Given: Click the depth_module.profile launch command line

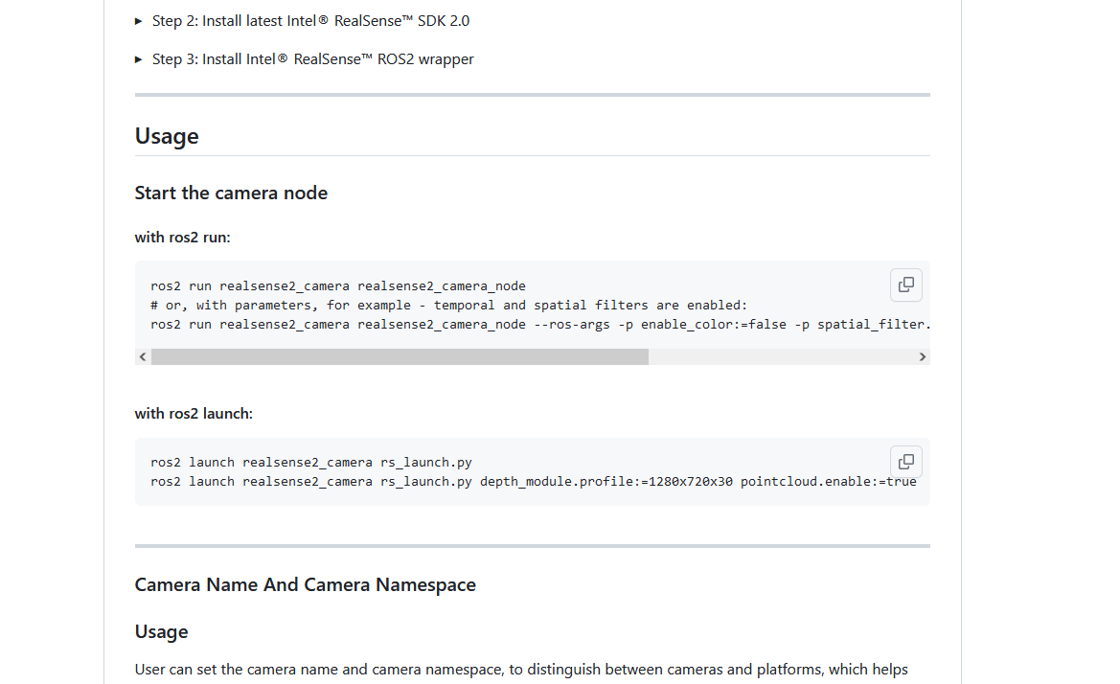Looking at the screenshot, I should (x=534, y=482).
